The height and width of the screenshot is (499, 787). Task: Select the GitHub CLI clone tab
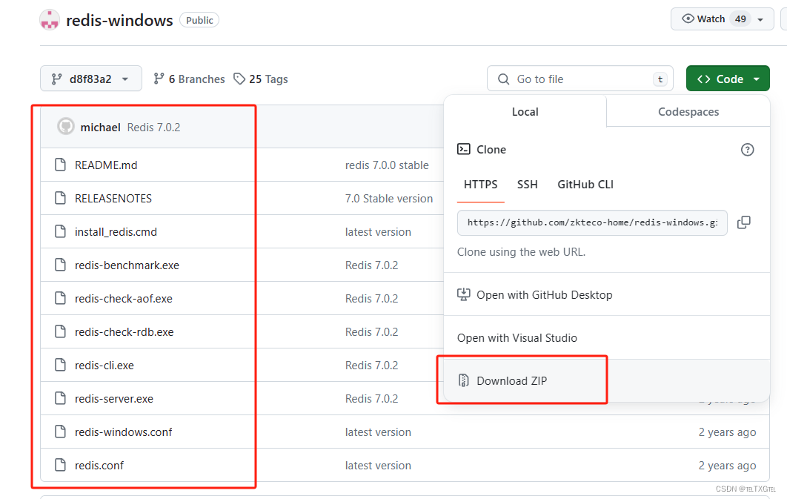(585, 184)
